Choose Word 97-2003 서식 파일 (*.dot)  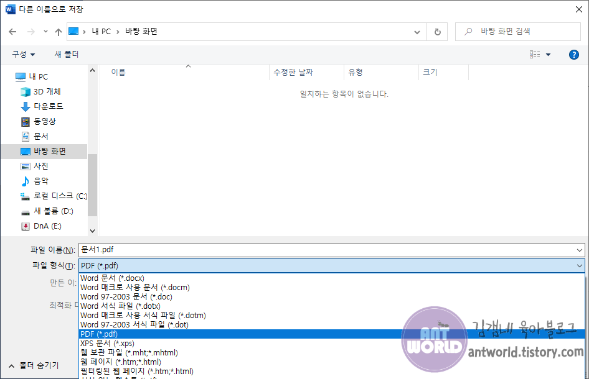(332, 325)
